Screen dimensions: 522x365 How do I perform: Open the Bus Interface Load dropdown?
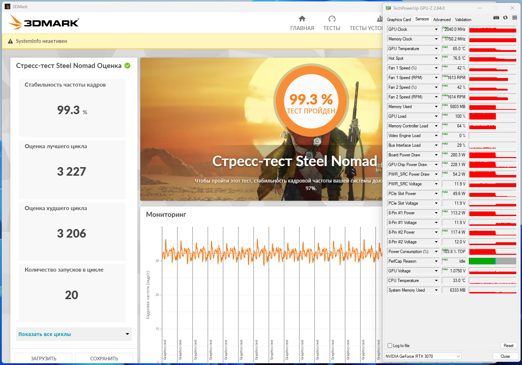[x=436, y=145]
